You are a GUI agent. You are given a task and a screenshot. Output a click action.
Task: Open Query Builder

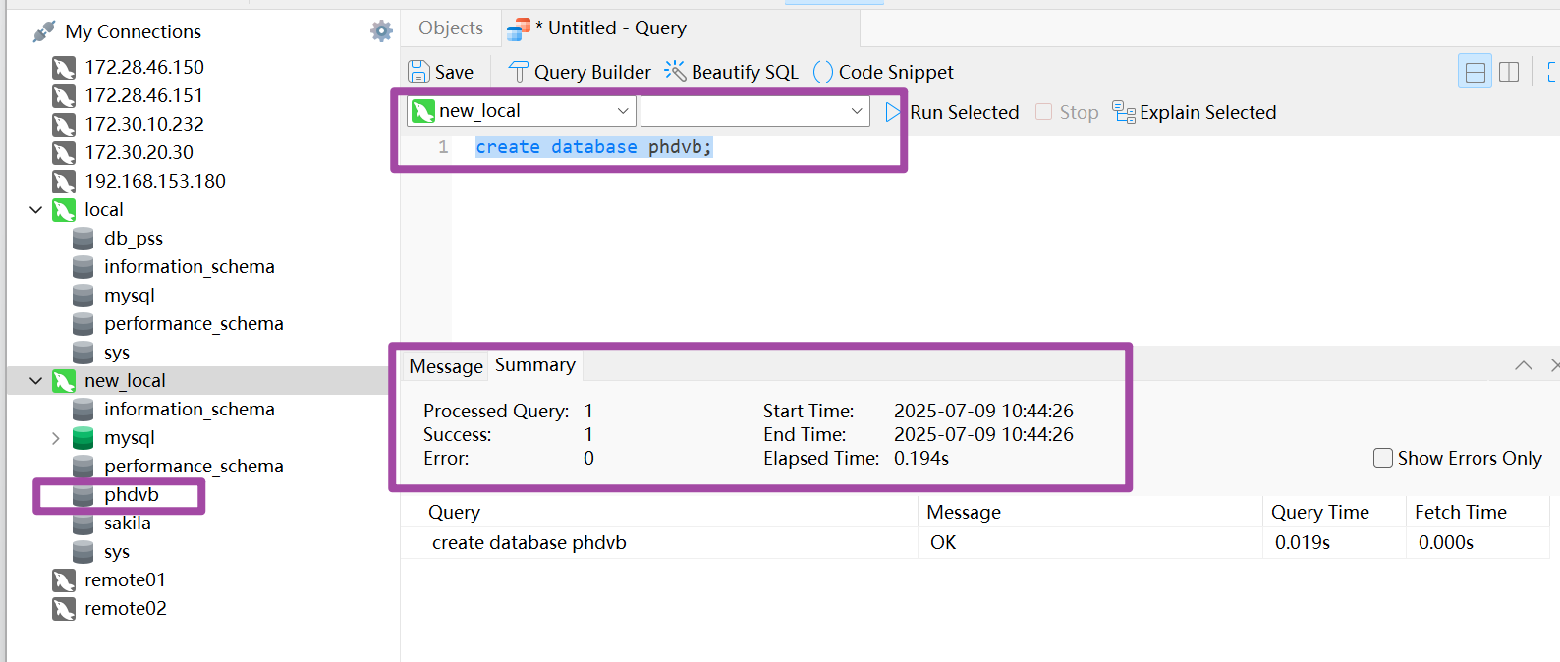578,71
